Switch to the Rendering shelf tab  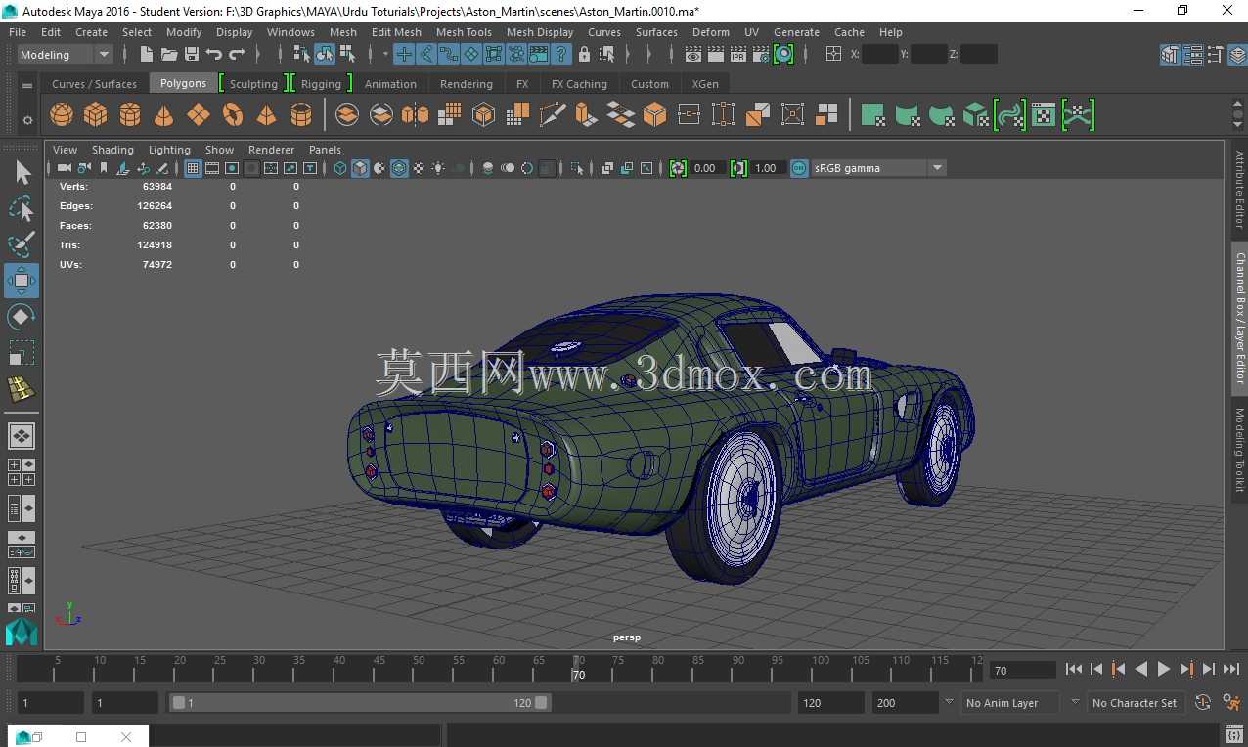[x=467, y=84]
